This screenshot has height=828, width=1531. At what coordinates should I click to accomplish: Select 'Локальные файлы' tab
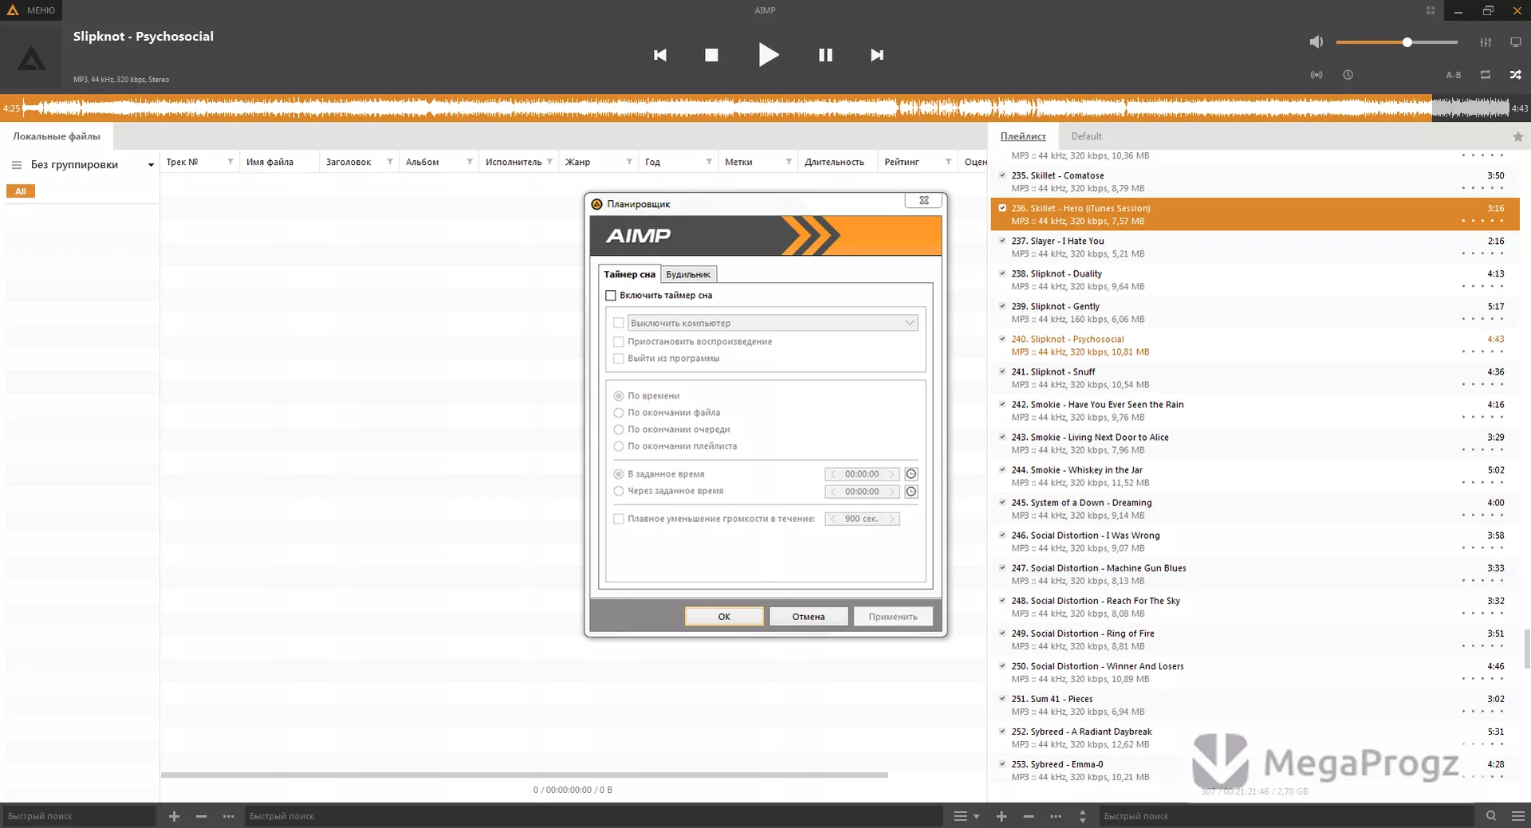coord(57,136)
